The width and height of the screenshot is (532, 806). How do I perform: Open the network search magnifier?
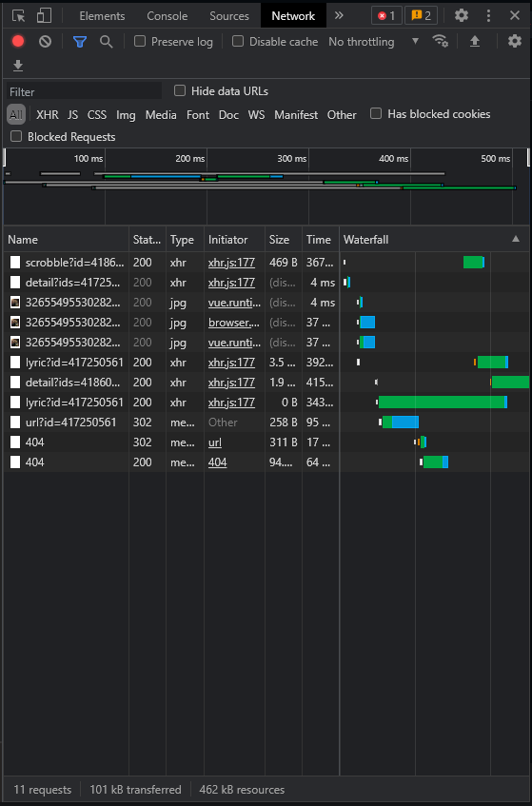point(106,42)
